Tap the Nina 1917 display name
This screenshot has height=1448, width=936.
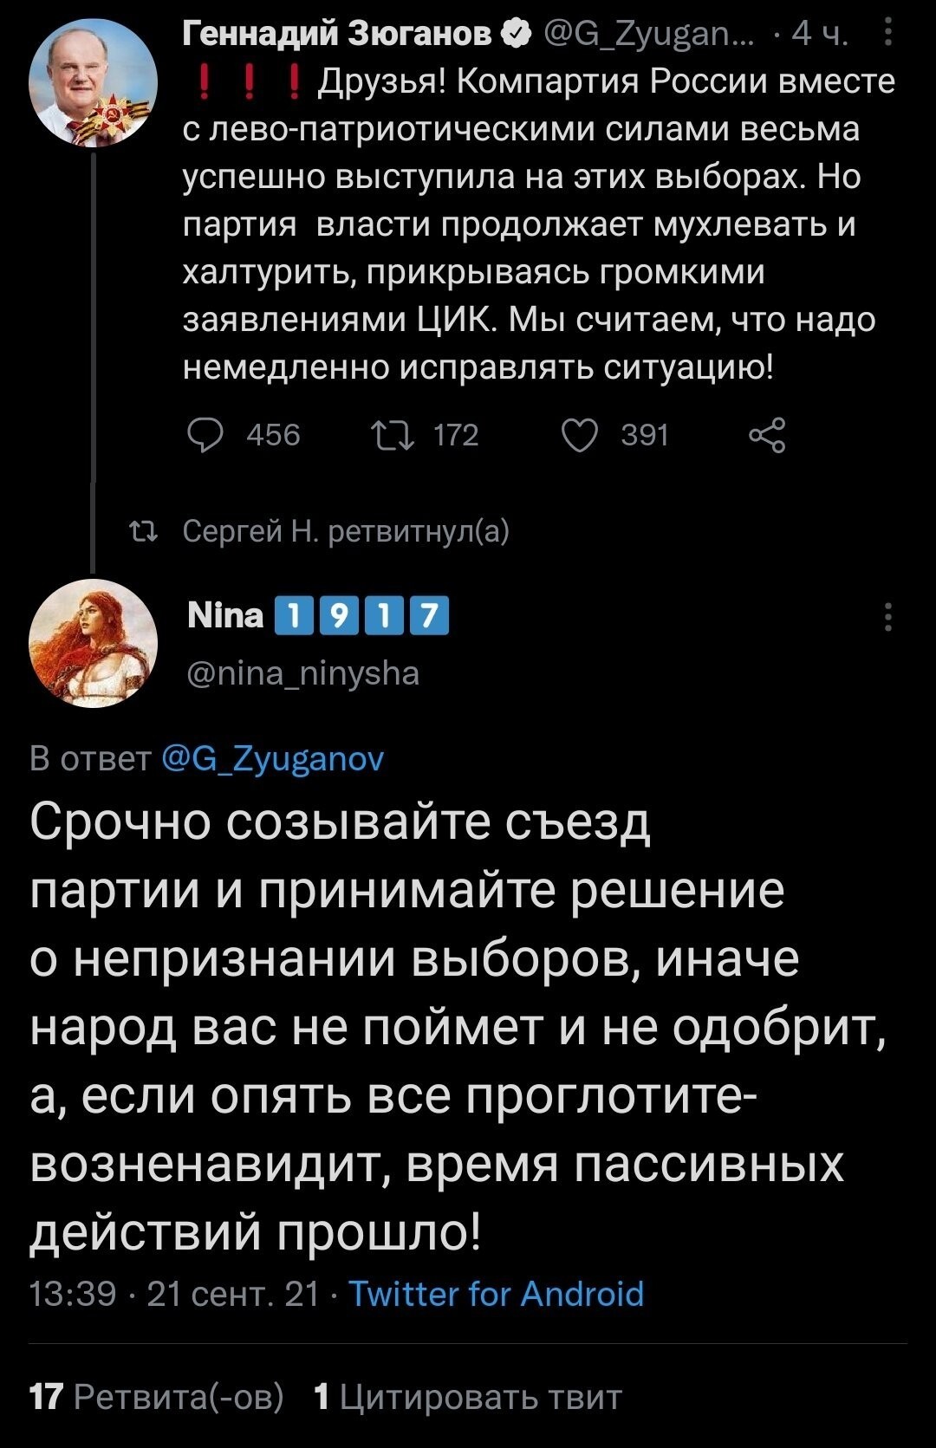point(318,615)
